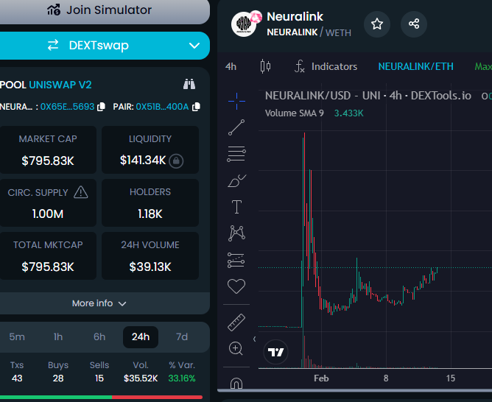Click the Holders 1.18K card
The height and width of the screenshot is (402, 492).
(x=150, y=202)
